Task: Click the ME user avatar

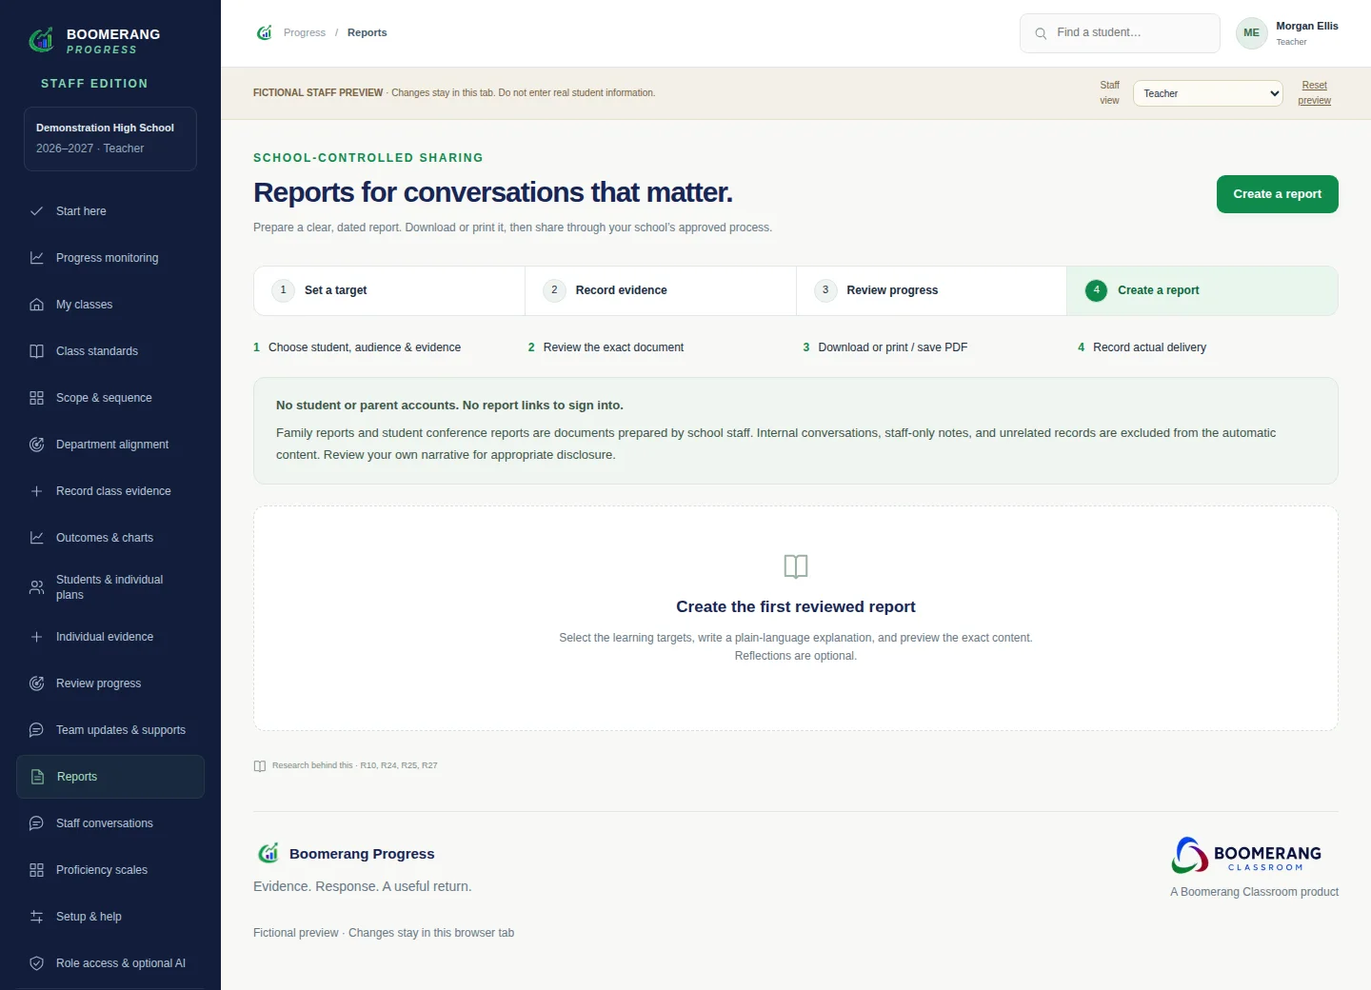Action: pos(1251,33)
